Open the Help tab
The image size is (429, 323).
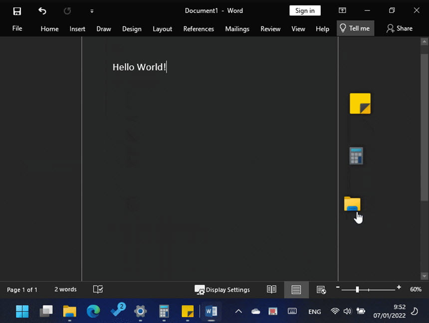[322, 29]
